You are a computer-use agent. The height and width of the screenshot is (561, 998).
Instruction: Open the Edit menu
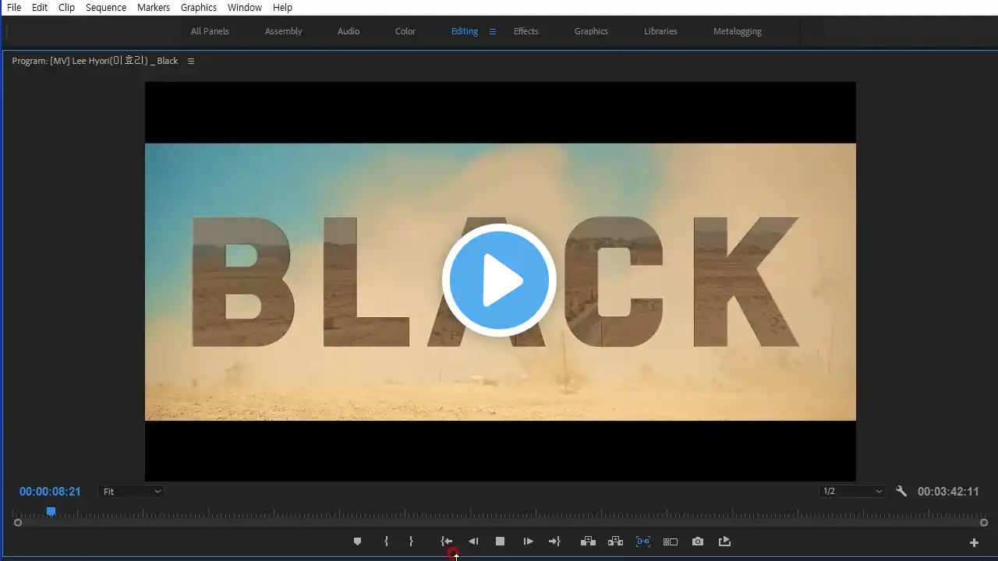(x=40, y=7)
